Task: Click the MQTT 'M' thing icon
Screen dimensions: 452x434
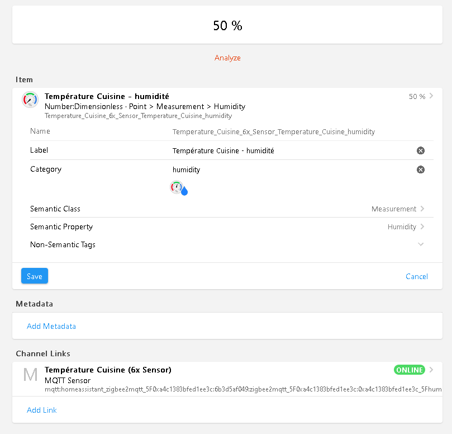Action: [x=30, y=375]
